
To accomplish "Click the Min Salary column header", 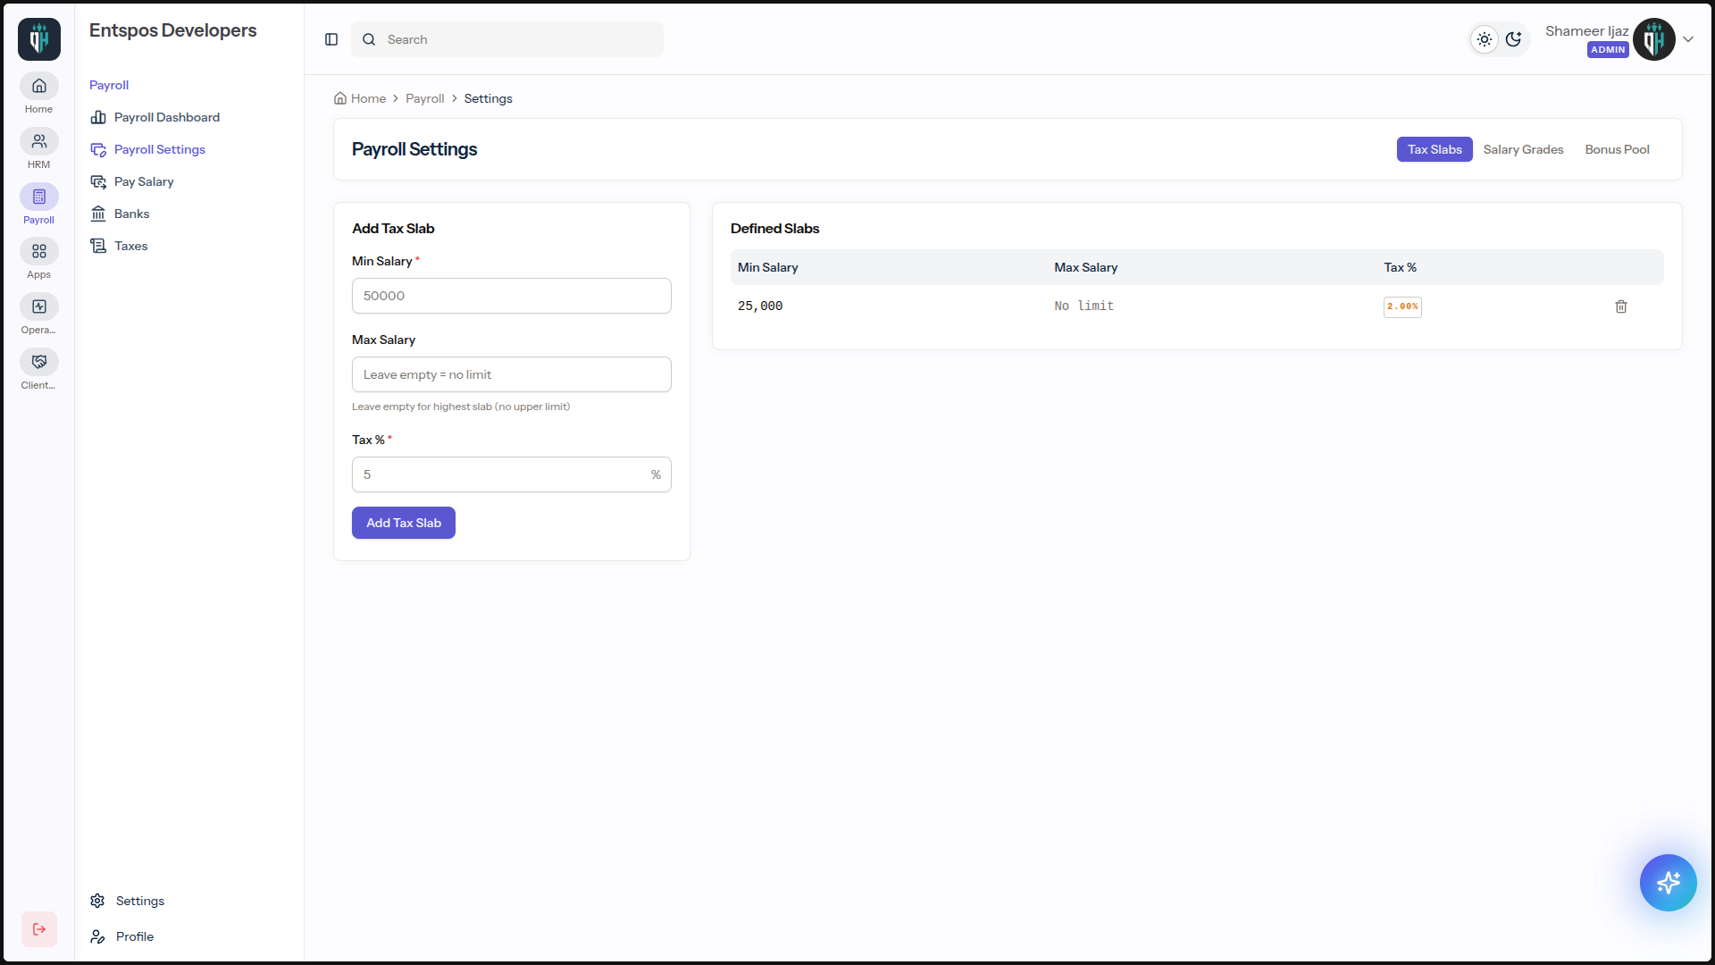I will pos(768,267).
